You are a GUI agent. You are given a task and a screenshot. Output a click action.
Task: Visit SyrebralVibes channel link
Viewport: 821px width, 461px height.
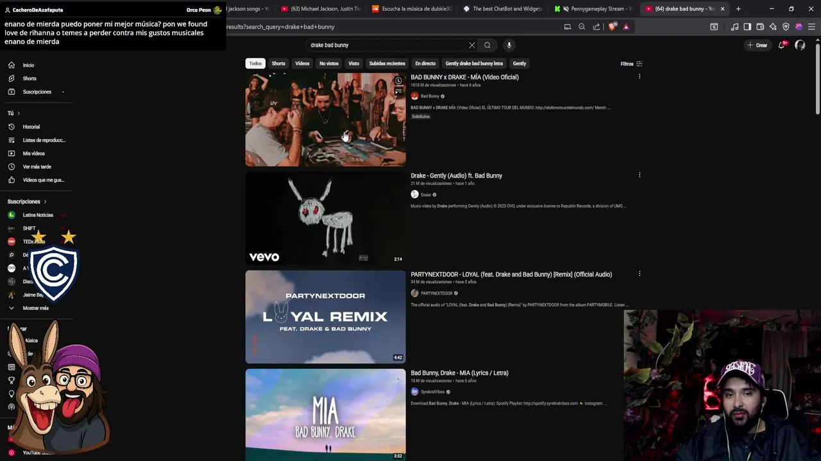point(432,392)
